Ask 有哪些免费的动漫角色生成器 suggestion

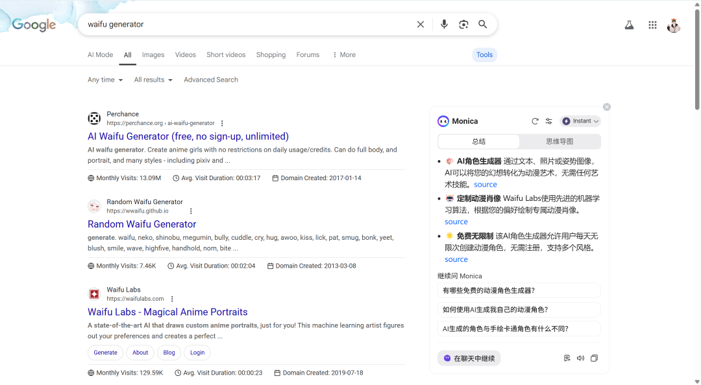point(519,291)
